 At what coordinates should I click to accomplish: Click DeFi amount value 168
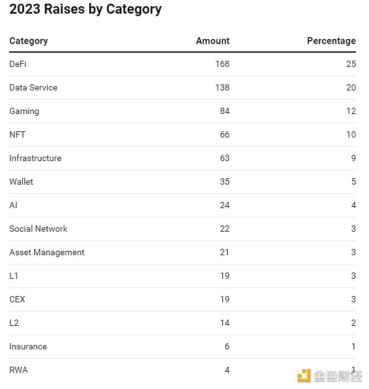(222, 64)
